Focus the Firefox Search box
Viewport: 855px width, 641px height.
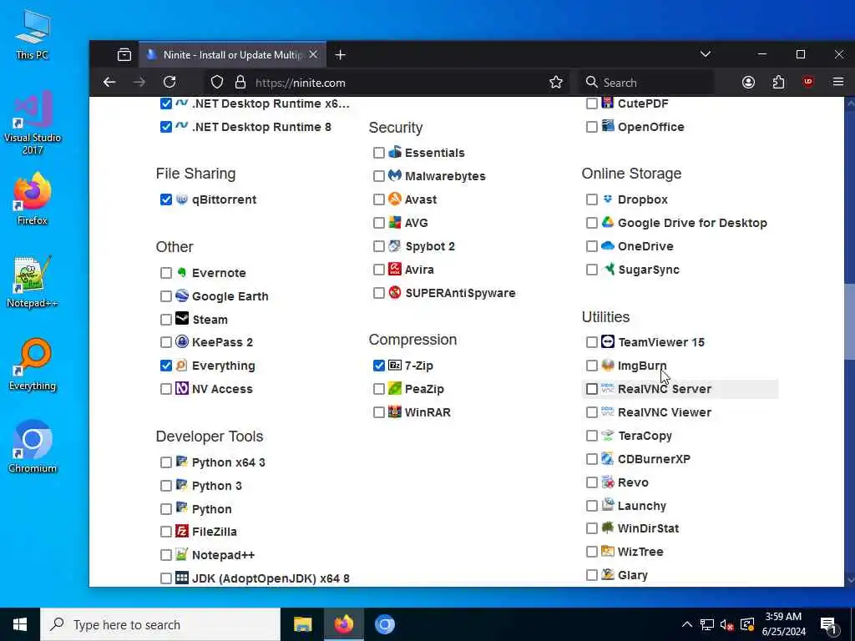tap(647, 83)
